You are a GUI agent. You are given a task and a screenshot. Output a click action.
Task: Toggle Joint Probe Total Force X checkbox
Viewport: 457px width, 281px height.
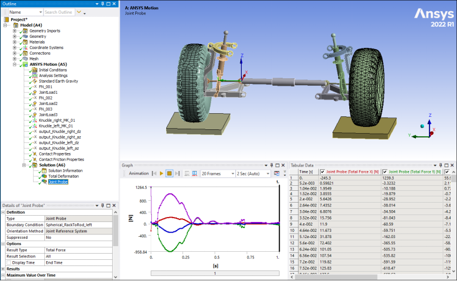(x=323, y=172)
